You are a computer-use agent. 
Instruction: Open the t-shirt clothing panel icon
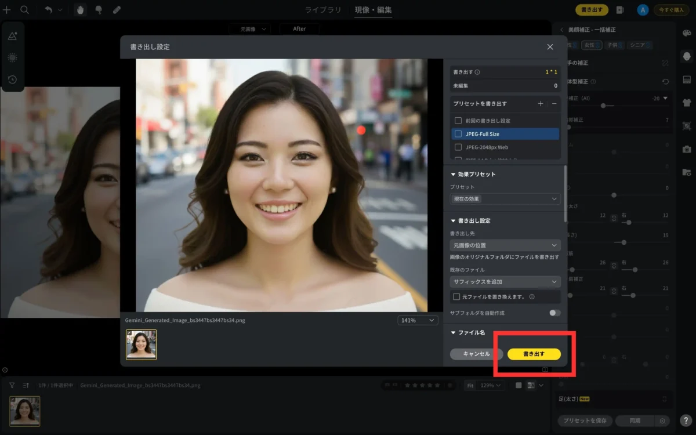[x=687, y=103]
